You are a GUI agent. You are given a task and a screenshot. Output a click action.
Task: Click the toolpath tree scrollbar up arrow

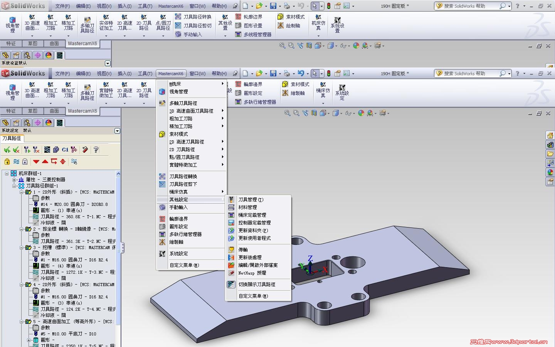coord(118,173)
